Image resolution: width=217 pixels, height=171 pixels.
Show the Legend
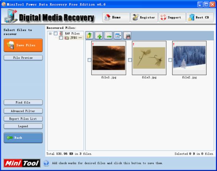point(23,126)
